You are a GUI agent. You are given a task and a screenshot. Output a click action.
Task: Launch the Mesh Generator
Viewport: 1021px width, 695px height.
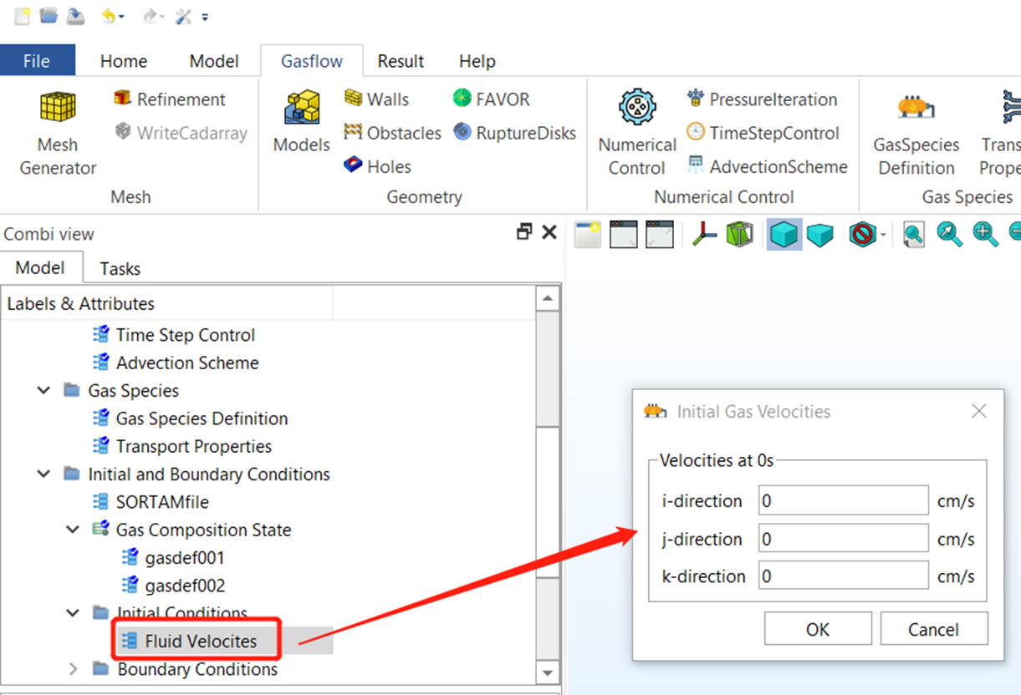(58, 134)
